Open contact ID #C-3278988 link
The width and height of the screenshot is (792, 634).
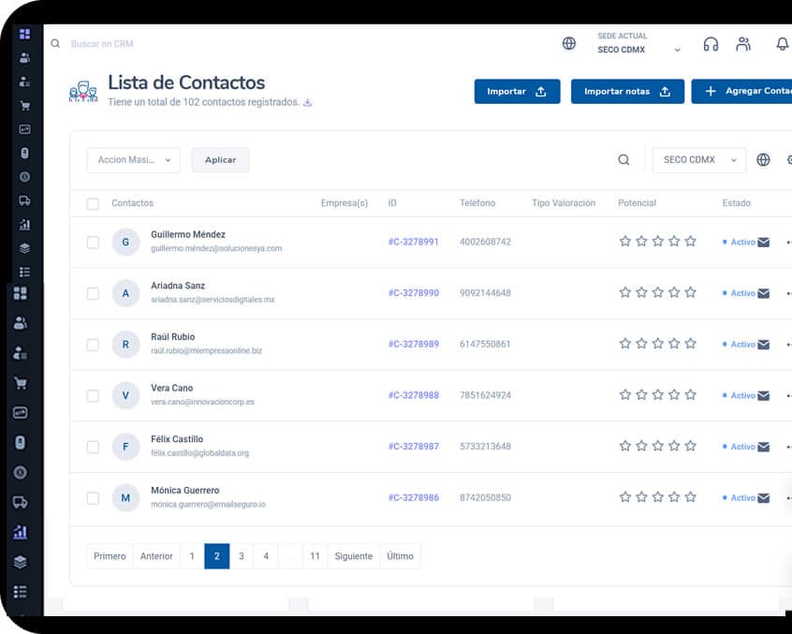click(413, 395)
